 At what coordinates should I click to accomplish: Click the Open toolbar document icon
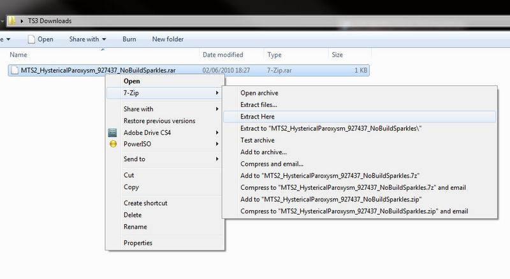coord(31,39)
